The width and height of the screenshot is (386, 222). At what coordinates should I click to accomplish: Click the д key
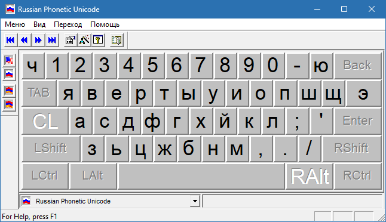[128, 121]
